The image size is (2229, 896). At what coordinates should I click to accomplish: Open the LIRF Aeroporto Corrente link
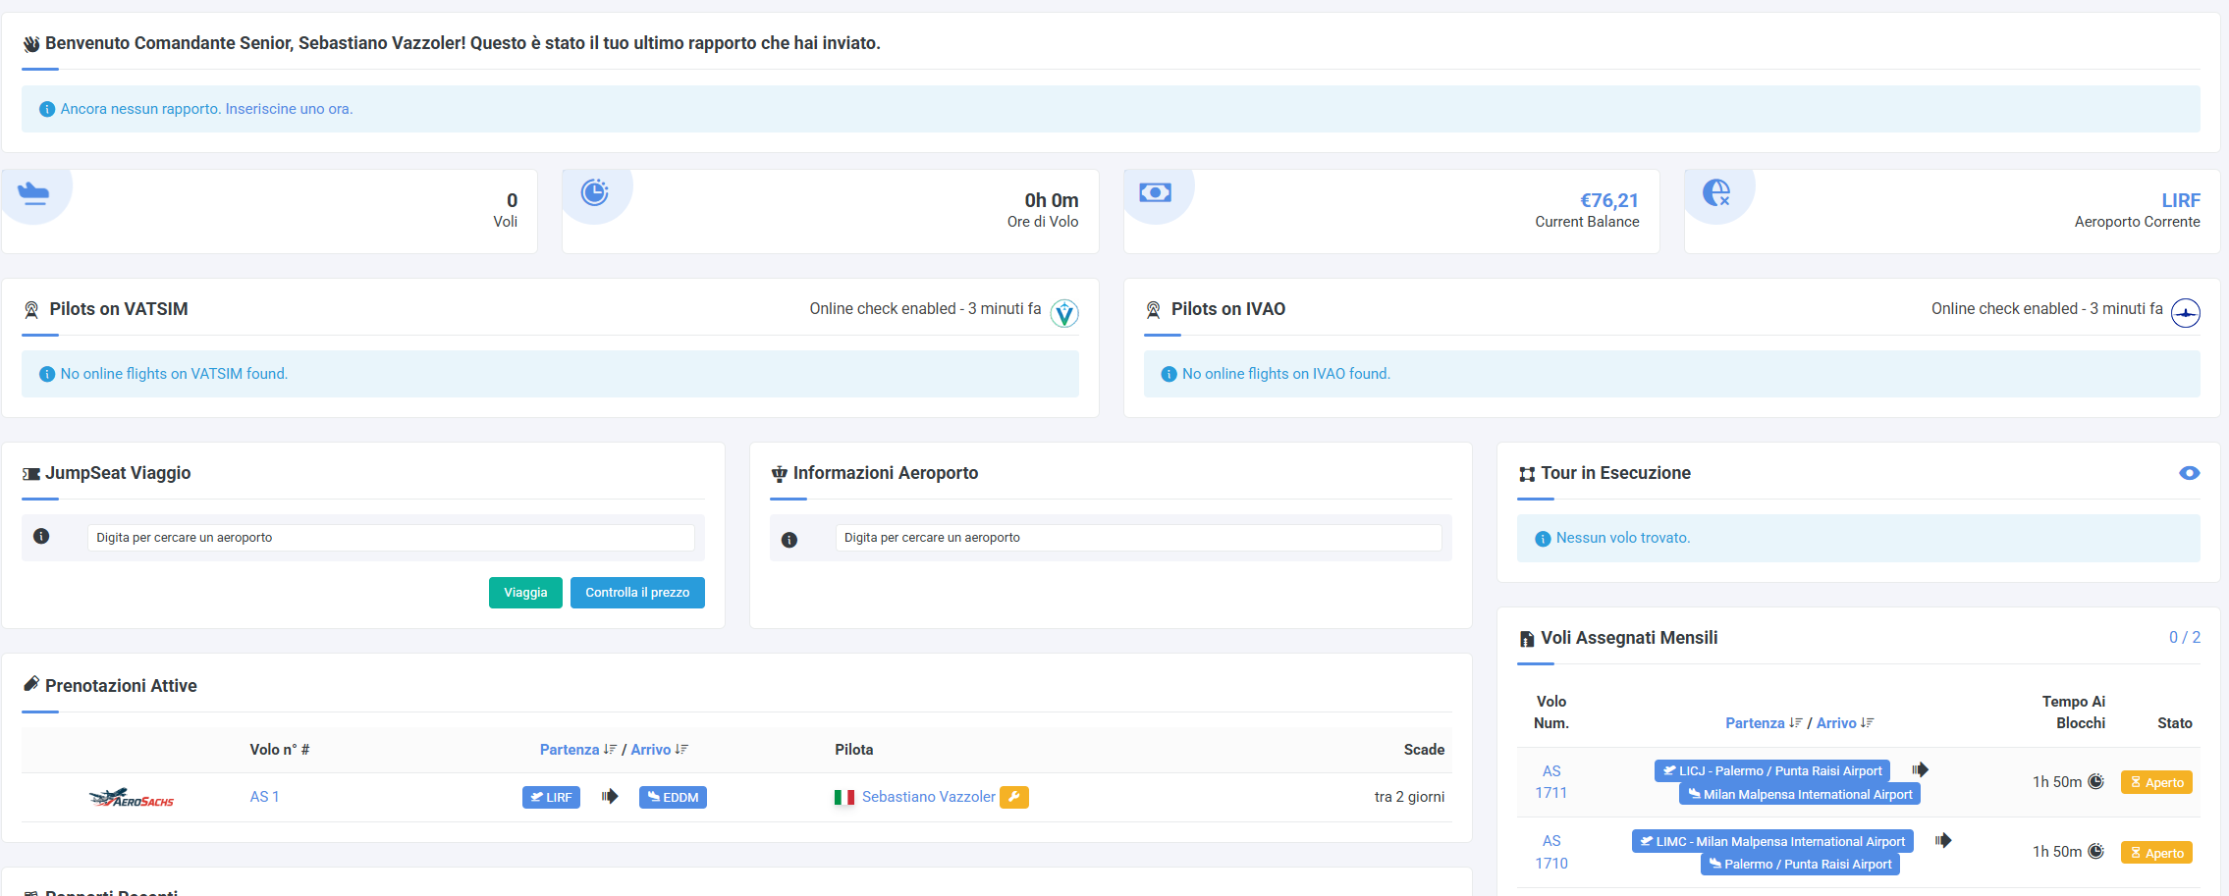(x=2180, y=200)
